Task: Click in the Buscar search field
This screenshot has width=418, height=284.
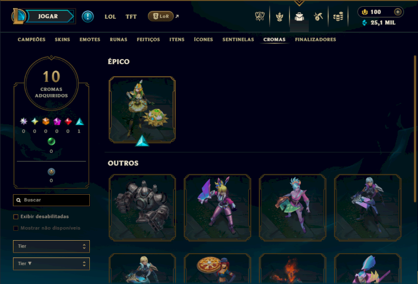Action: pos(51,200)
